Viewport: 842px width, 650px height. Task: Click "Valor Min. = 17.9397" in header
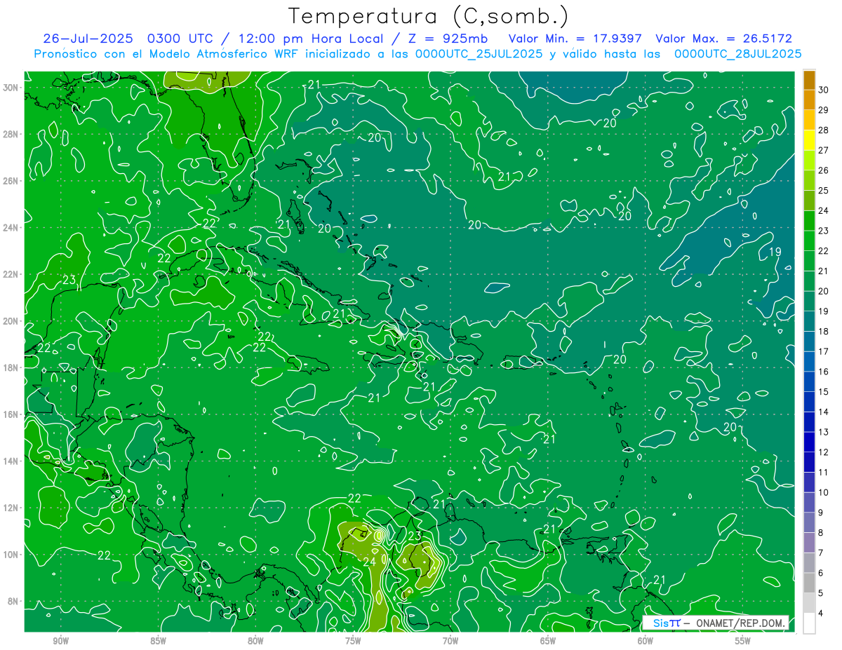click(574, 39)
